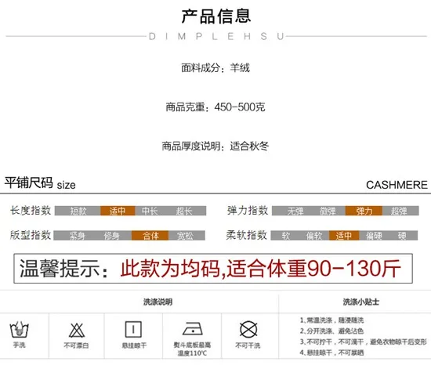Select 宽松 in the fit index bar
Screen dimensions: 431x376
click(x=185, y=236)
